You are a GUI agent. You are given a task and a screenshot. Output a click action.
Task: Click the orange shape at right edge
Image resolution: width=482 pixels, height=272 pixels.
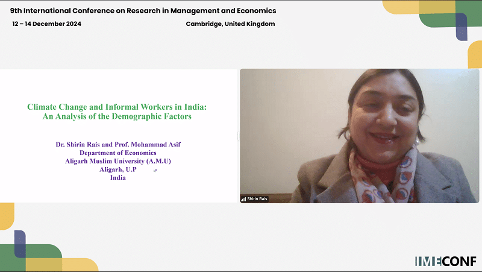tap(475, 54)
